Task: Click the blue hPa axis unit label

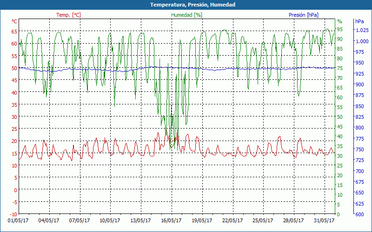Action: 359,21
